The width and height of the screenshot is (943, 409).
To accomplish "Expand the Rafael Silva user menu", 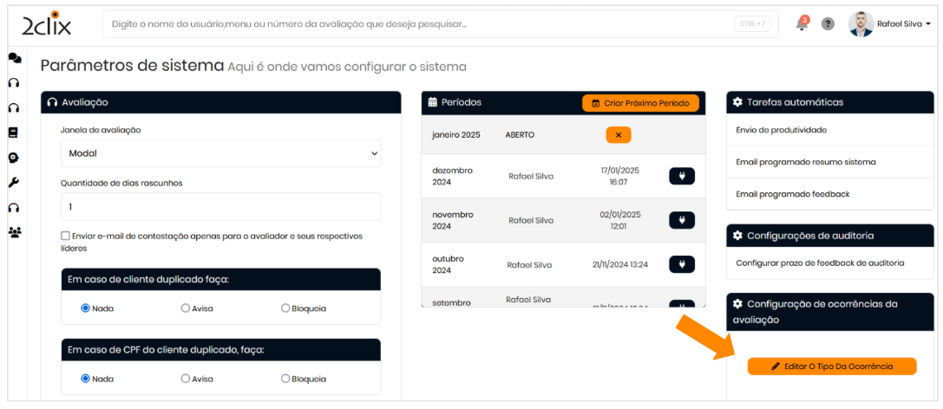I will [902, 24].
